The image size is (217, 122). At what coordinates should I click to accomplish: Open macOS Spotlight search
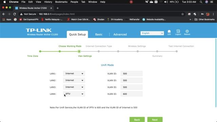(x=201, y=2)
